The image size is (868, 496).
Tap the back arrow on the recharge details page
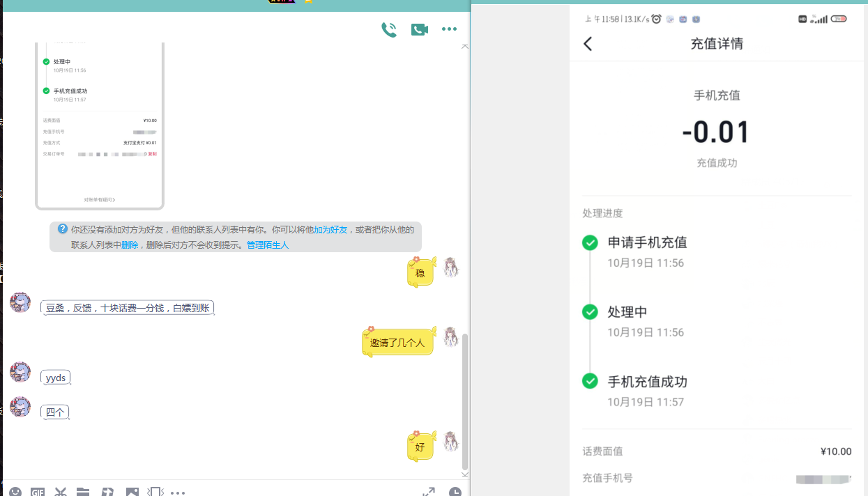click(588, 43)
